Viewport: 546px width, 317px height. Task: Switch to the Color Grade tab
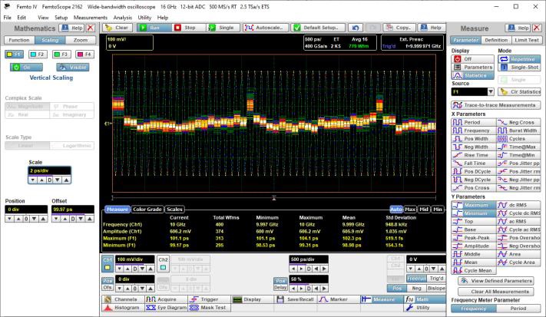click(147, 209)
